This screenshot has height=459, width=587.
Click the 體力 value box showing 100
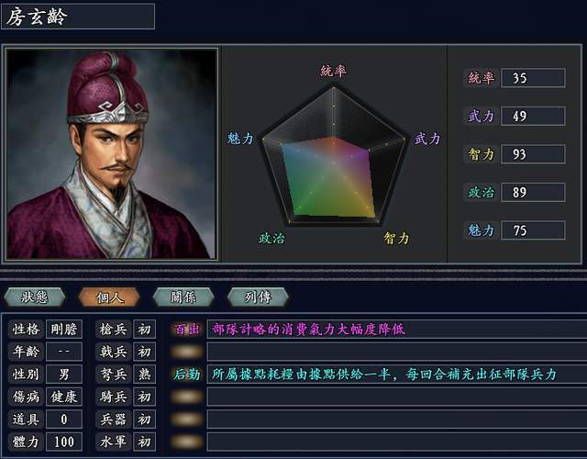[x=65, y=442]
